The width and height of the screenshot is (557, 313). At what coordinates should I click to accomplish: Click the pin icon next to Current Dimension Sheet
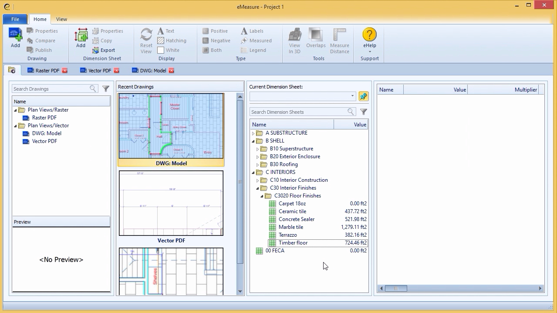click(363, 96)
